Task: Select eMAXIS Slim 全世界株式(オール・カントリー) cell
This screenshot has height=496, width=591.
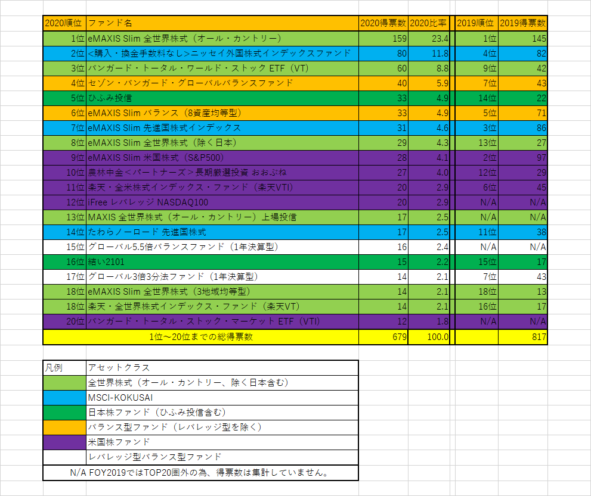Action: pos(222,38)
